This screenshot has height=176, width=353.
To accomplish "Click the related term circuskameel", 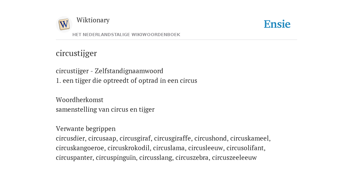I will coord(250,139).
